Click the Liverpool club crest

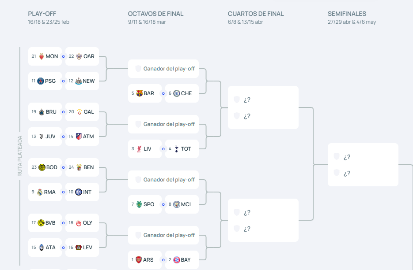140,149
